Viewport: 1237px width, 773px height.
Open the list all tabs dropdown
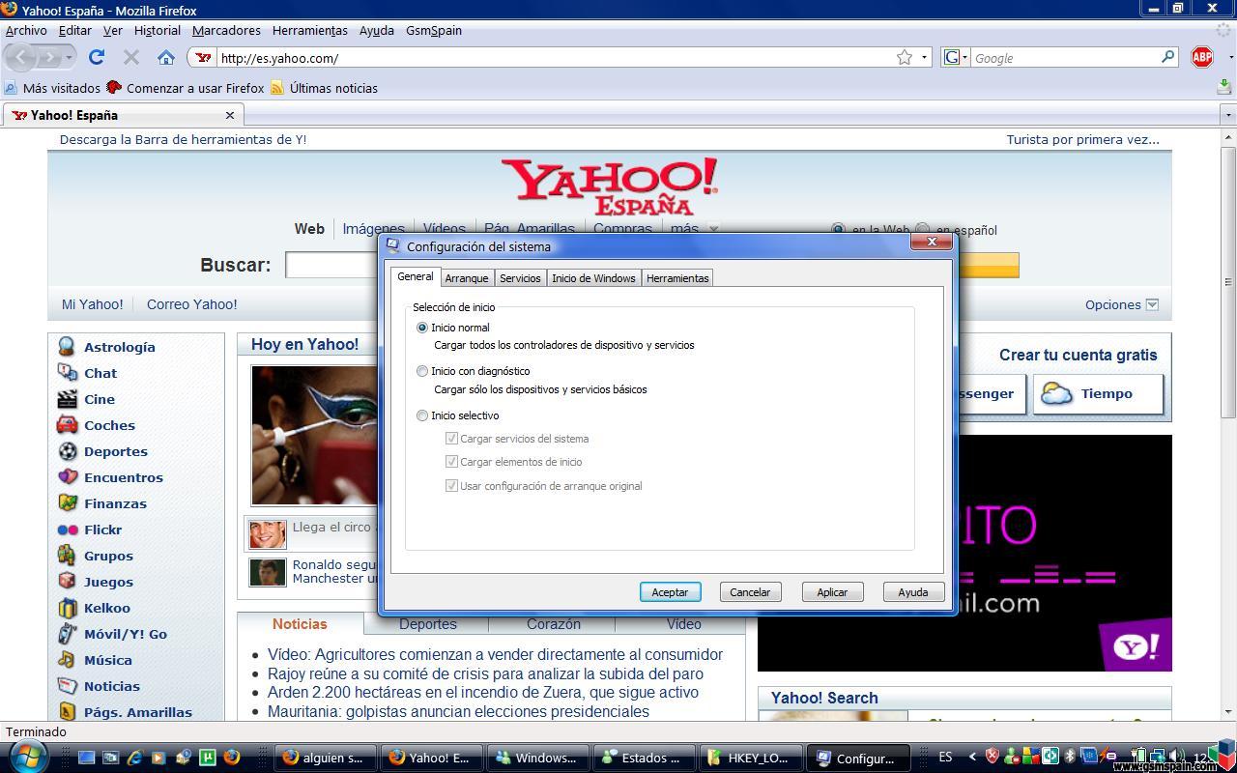coord(1228,115)
